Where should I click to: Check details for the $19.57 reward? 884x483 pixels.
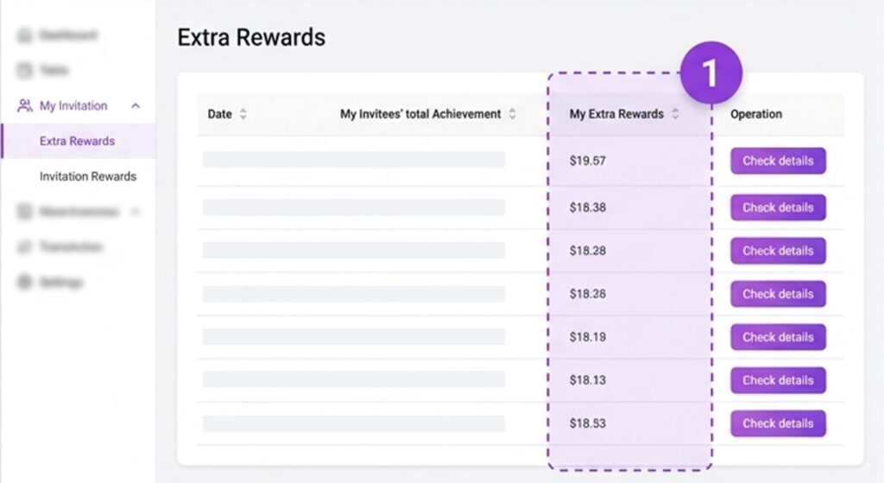click(x=778, y=161)
